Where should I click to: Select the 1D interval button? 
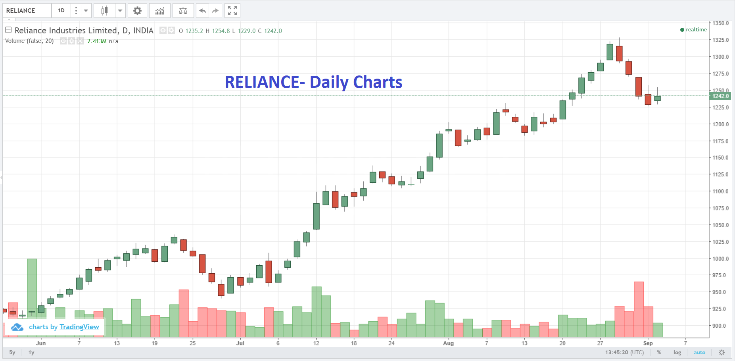click(x=61, y=11)
